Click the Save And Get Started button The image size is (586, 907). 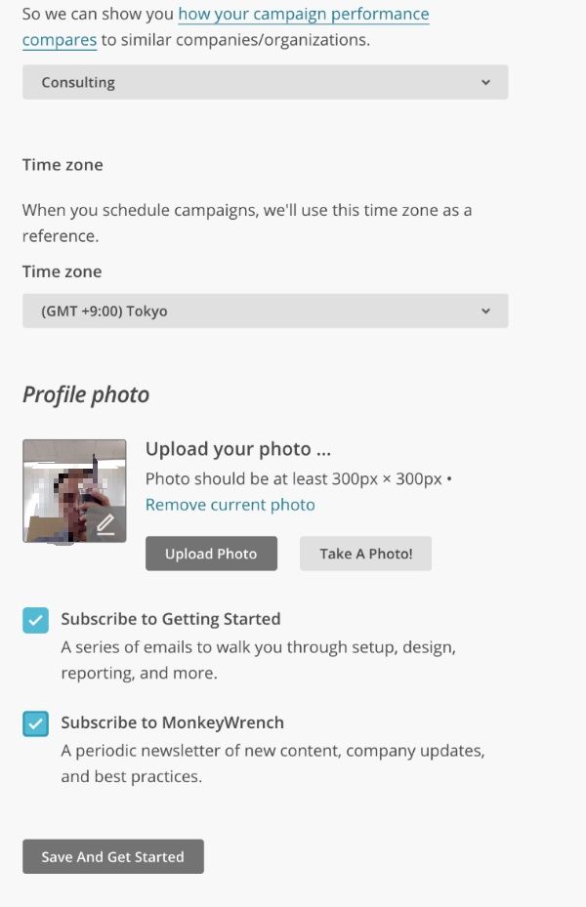(112, 856)
